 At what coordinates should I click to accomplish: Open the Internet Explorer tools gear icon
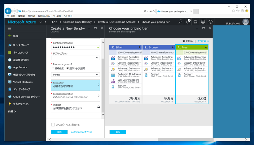[242, 11]
